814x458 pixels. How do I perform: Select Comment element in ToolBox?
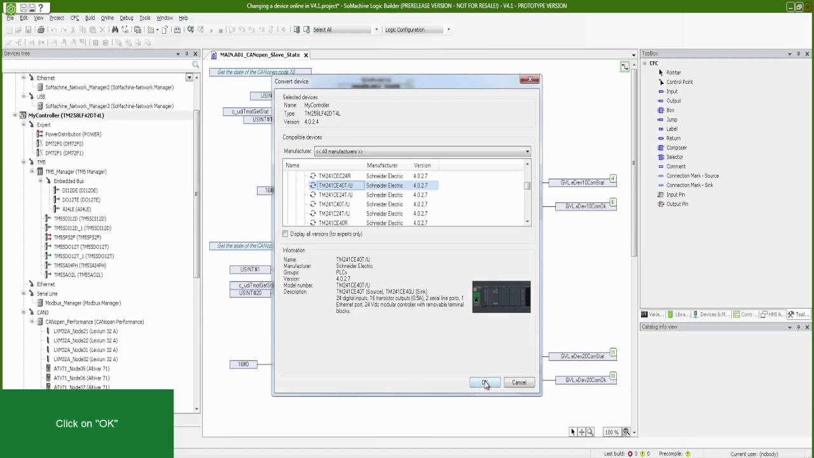click(x=676, y=167)
